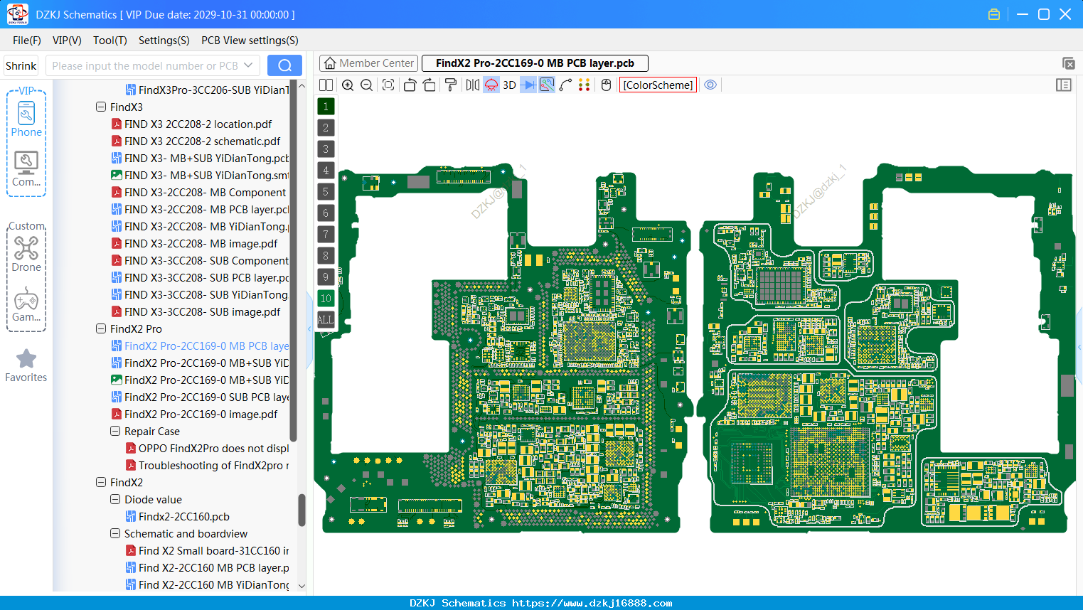Open PCB View settings(S) menu
Image resolution: width=1083 pixels, height=610 pixels.
(250, 41)
